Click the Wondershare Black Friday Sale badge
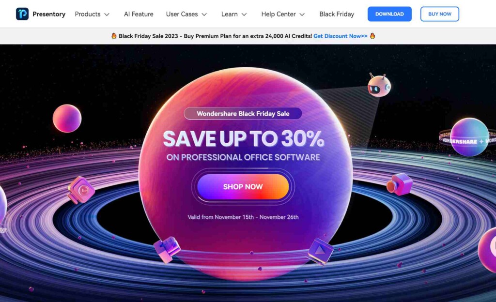496x302 pixels. click(243, 113)
